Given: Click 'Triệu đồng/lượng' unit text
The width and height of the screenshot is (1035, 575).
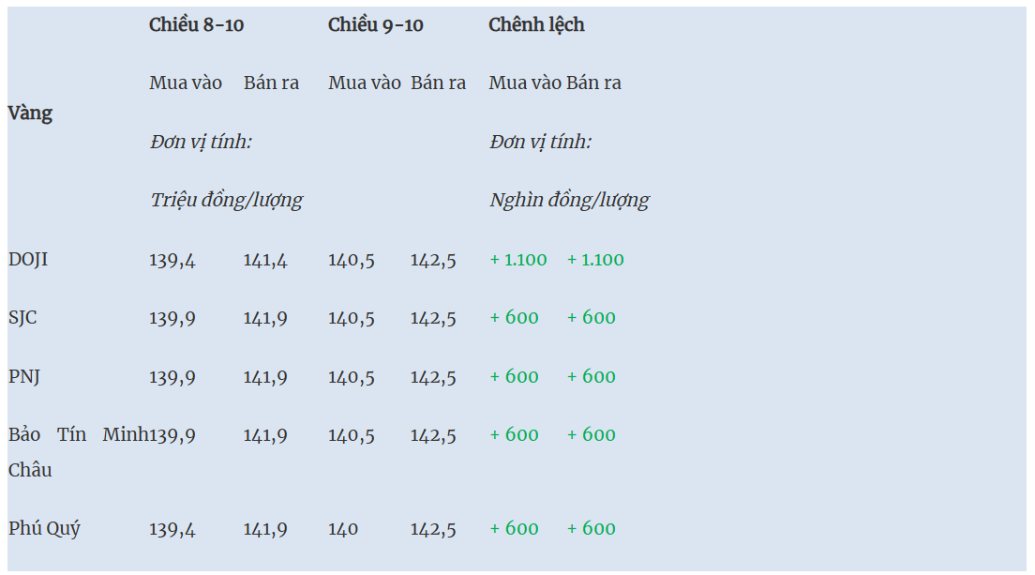Looking at the screenshot, I should tap(226, 200).
